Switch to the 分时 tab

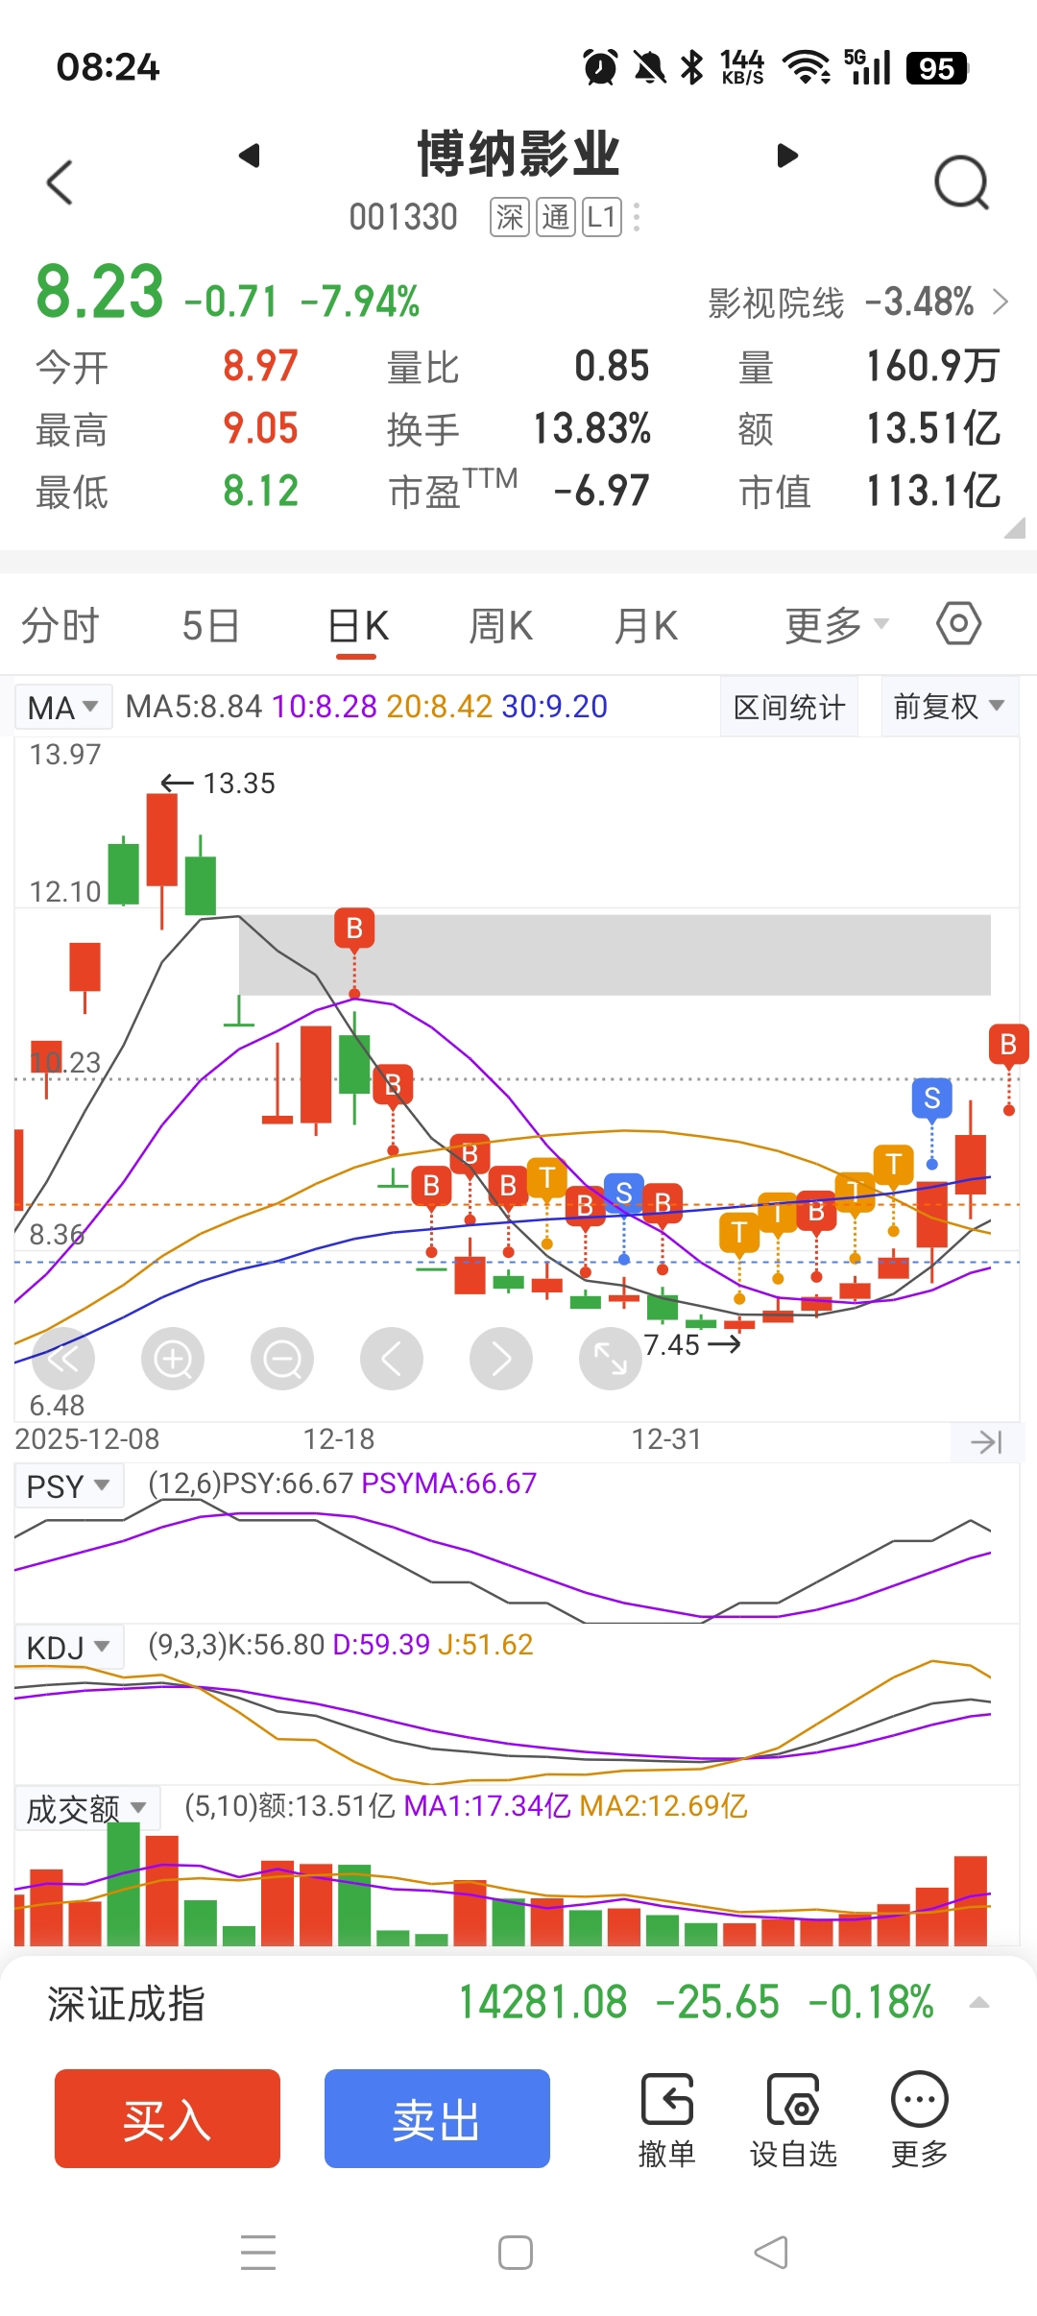[60, 626]
